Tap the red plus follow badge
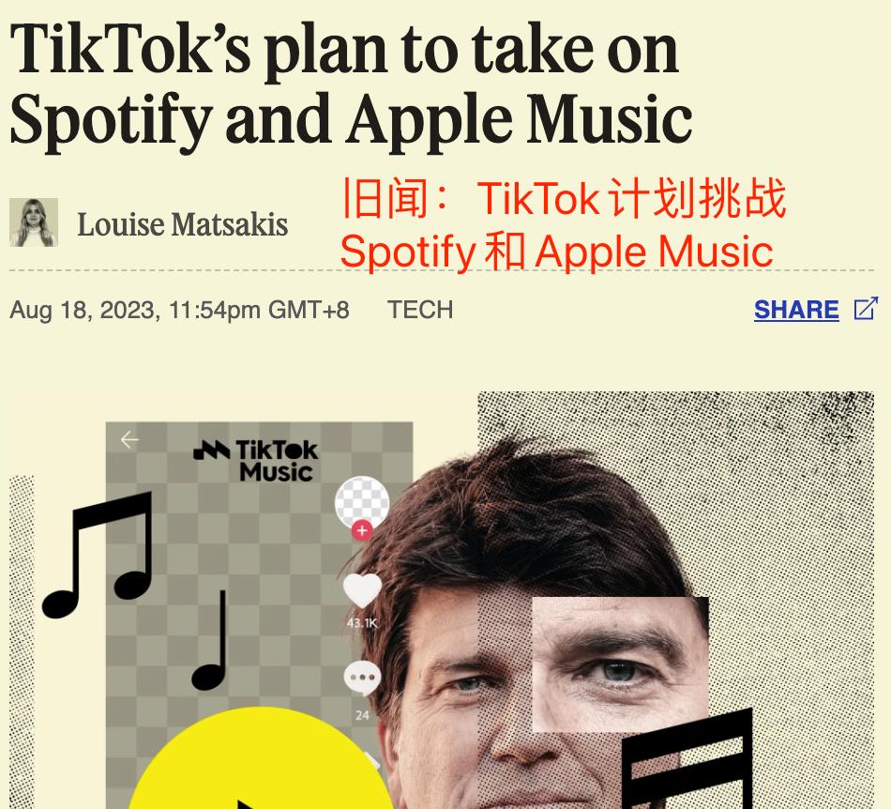 point(362,530)
